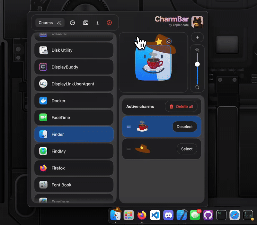Screen dimensions: 257x225
Task: Click the red quit circle icon
Action: (x=109, y=22)
